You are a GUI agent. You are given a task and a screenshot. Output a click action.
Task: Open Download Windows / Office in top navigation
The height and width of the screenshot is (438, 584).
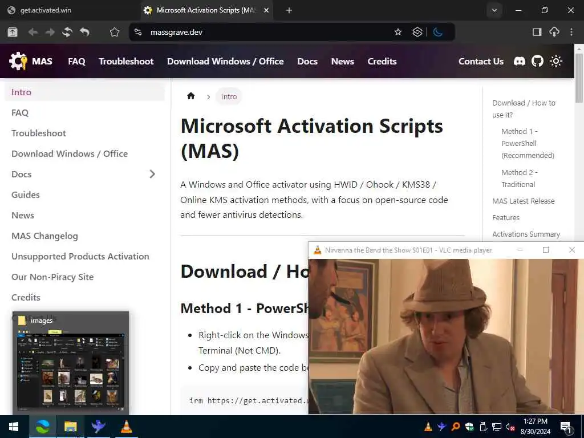(225, 61)
